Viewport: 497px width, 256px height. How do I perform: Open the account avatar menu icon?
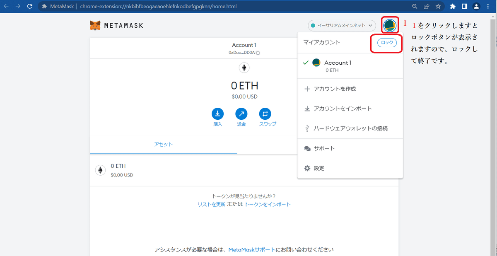coord(390,25)
